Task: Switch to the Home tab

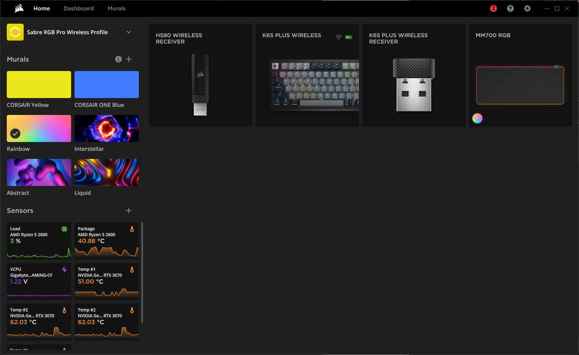Action: pos(41,8)
